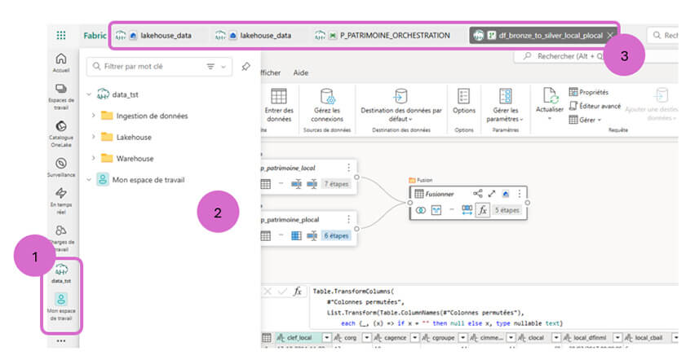The width and height of the screenshot is (699, 364).
Task: Pin the workspace explorer panel
Action: coord(246,66)
